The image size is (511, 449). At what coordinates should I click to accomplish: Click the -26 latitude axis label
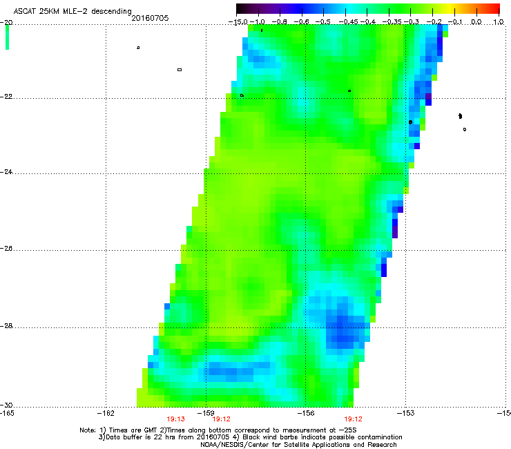[6, 249]
